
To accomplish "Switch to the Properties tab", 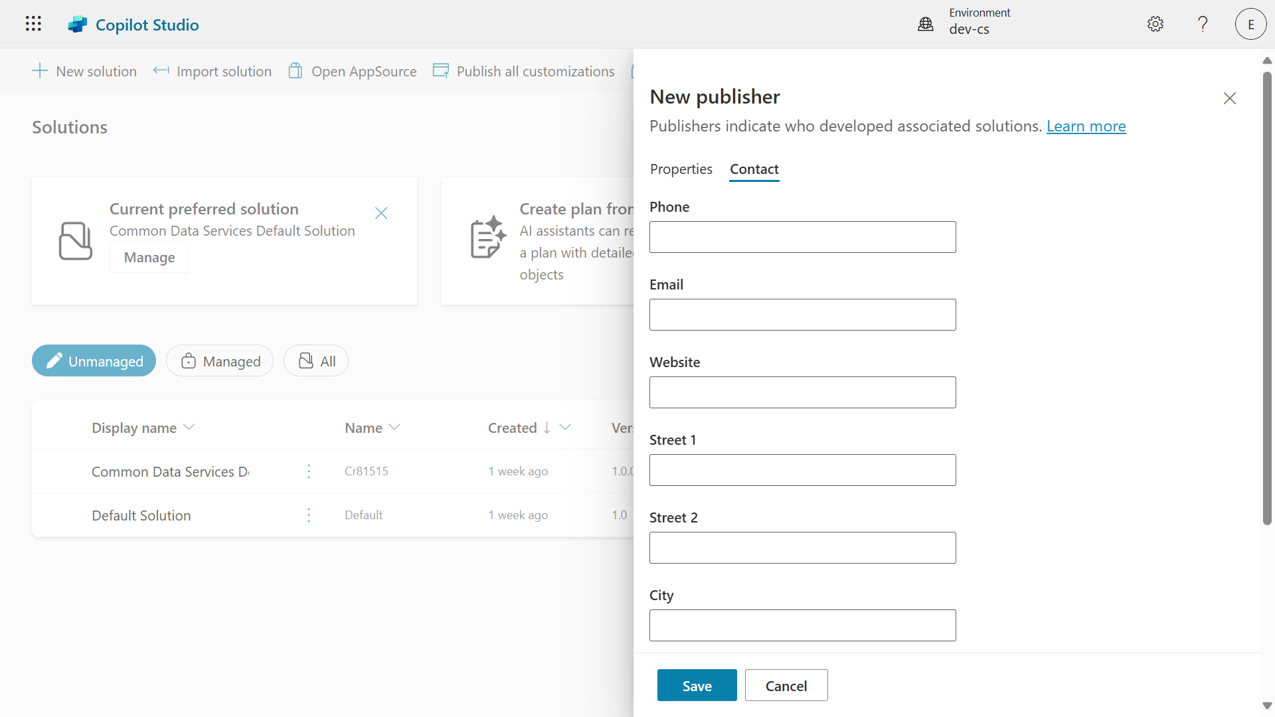I will pos(681,169).
